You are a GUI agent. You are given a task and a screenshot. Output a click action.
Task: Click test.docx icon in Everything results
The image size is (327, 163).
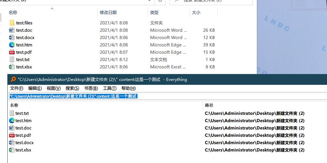click(12, 143)
